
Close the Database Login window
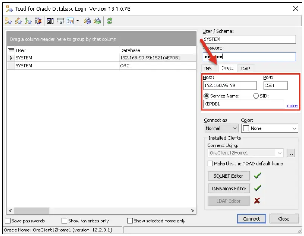point(295,9)
